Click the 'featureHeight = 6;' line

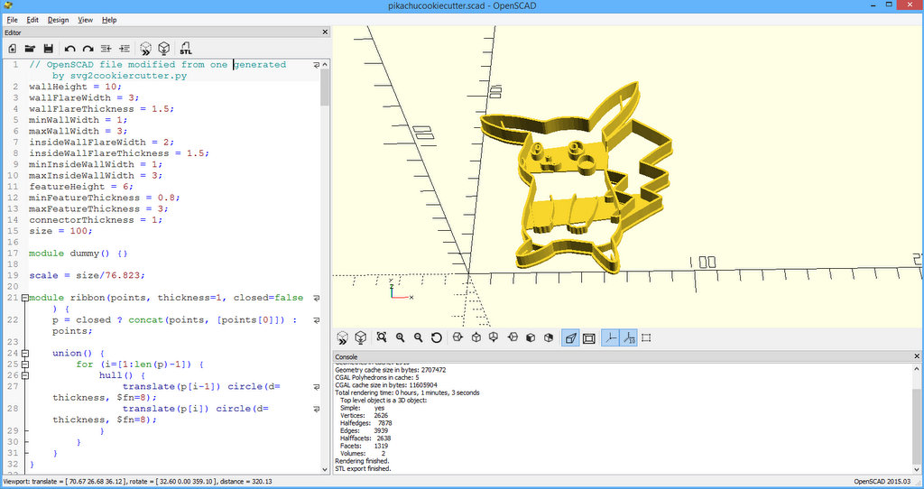pyautogui.click(x=81, y=187)
